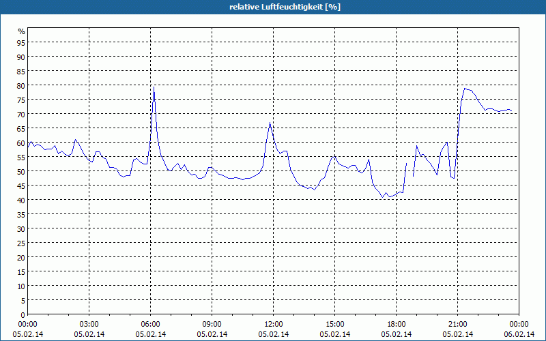Select the '09:00' time label on x-axis

[212, 325]
